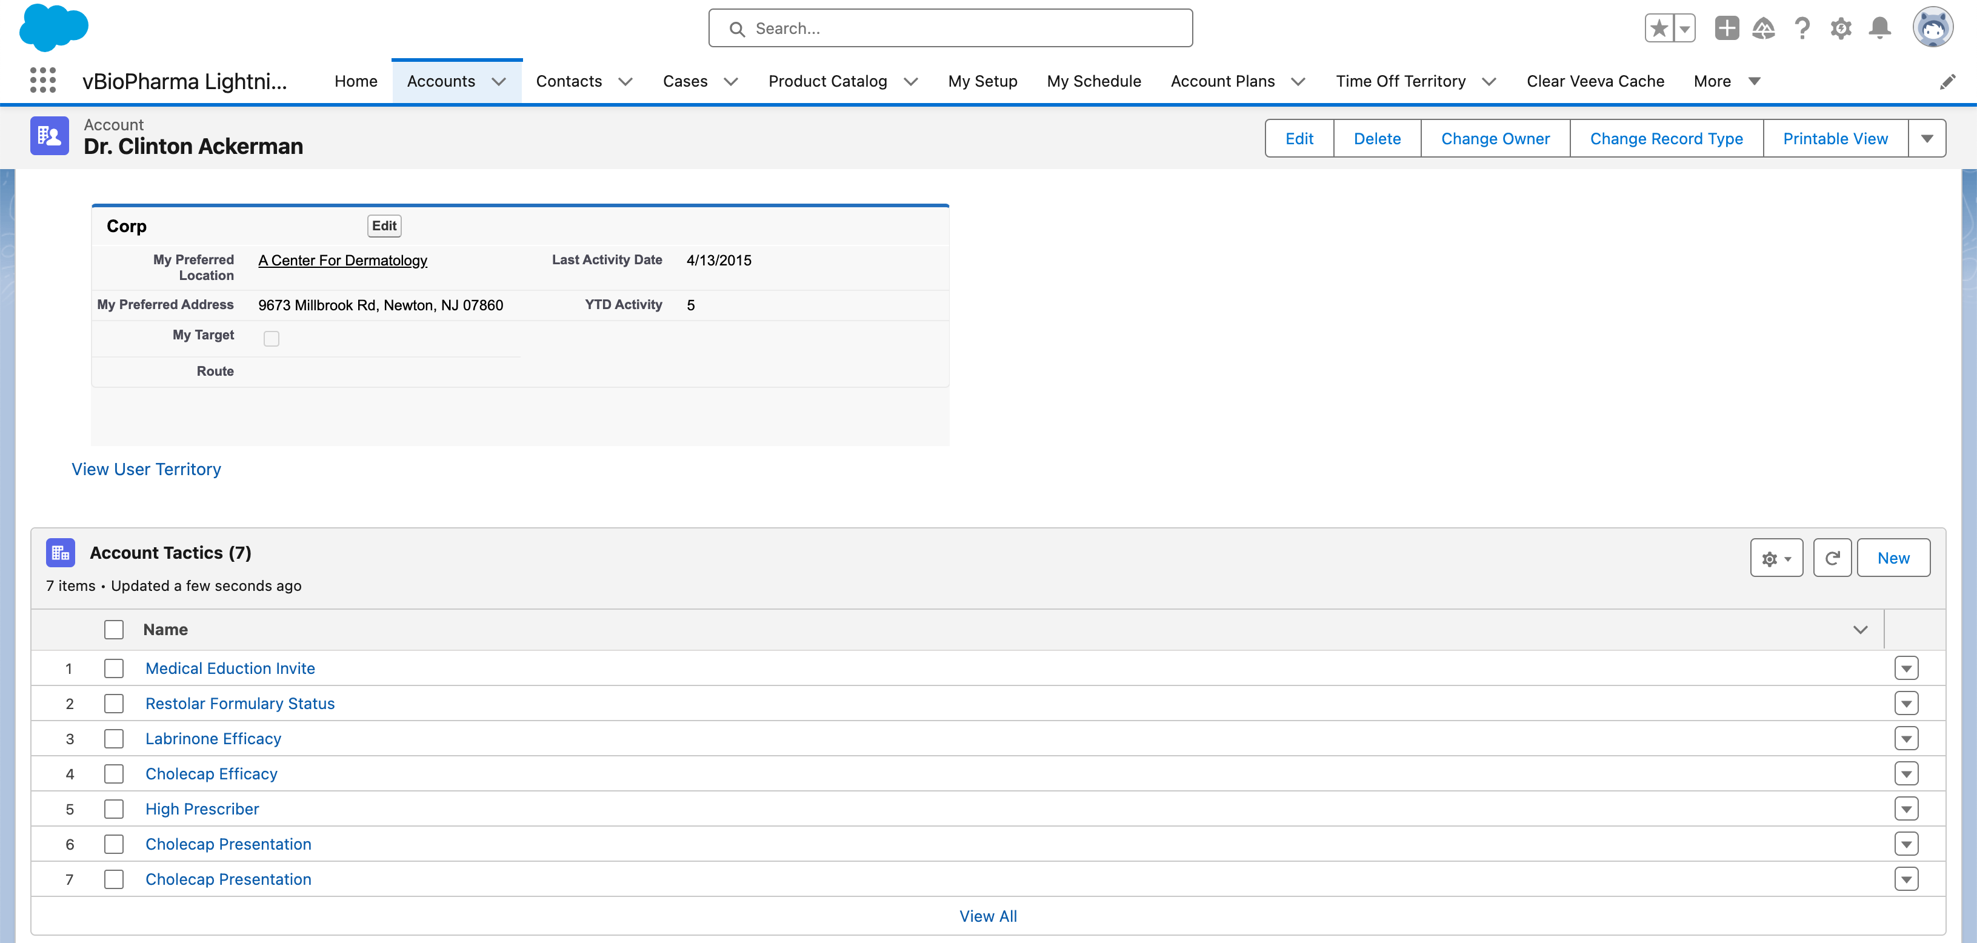Open the Product Catalog tab
Screen dimensions: 1977x943
click(x=827, y=81)
